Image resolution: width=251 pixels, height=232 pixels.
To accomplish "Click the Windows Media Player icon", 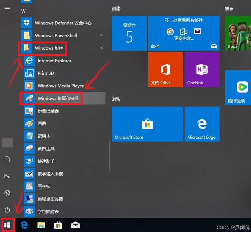I will tap(29, 86).
